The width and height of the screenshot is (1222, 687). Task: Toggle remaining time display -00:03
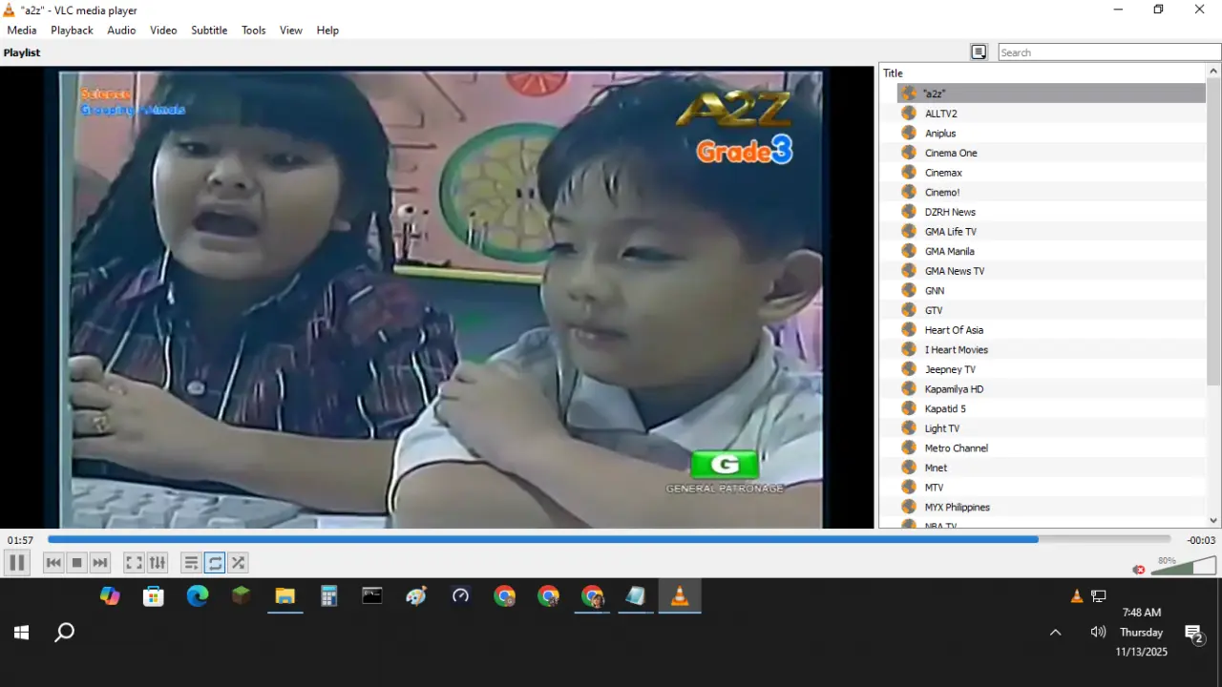[1201, 541]
